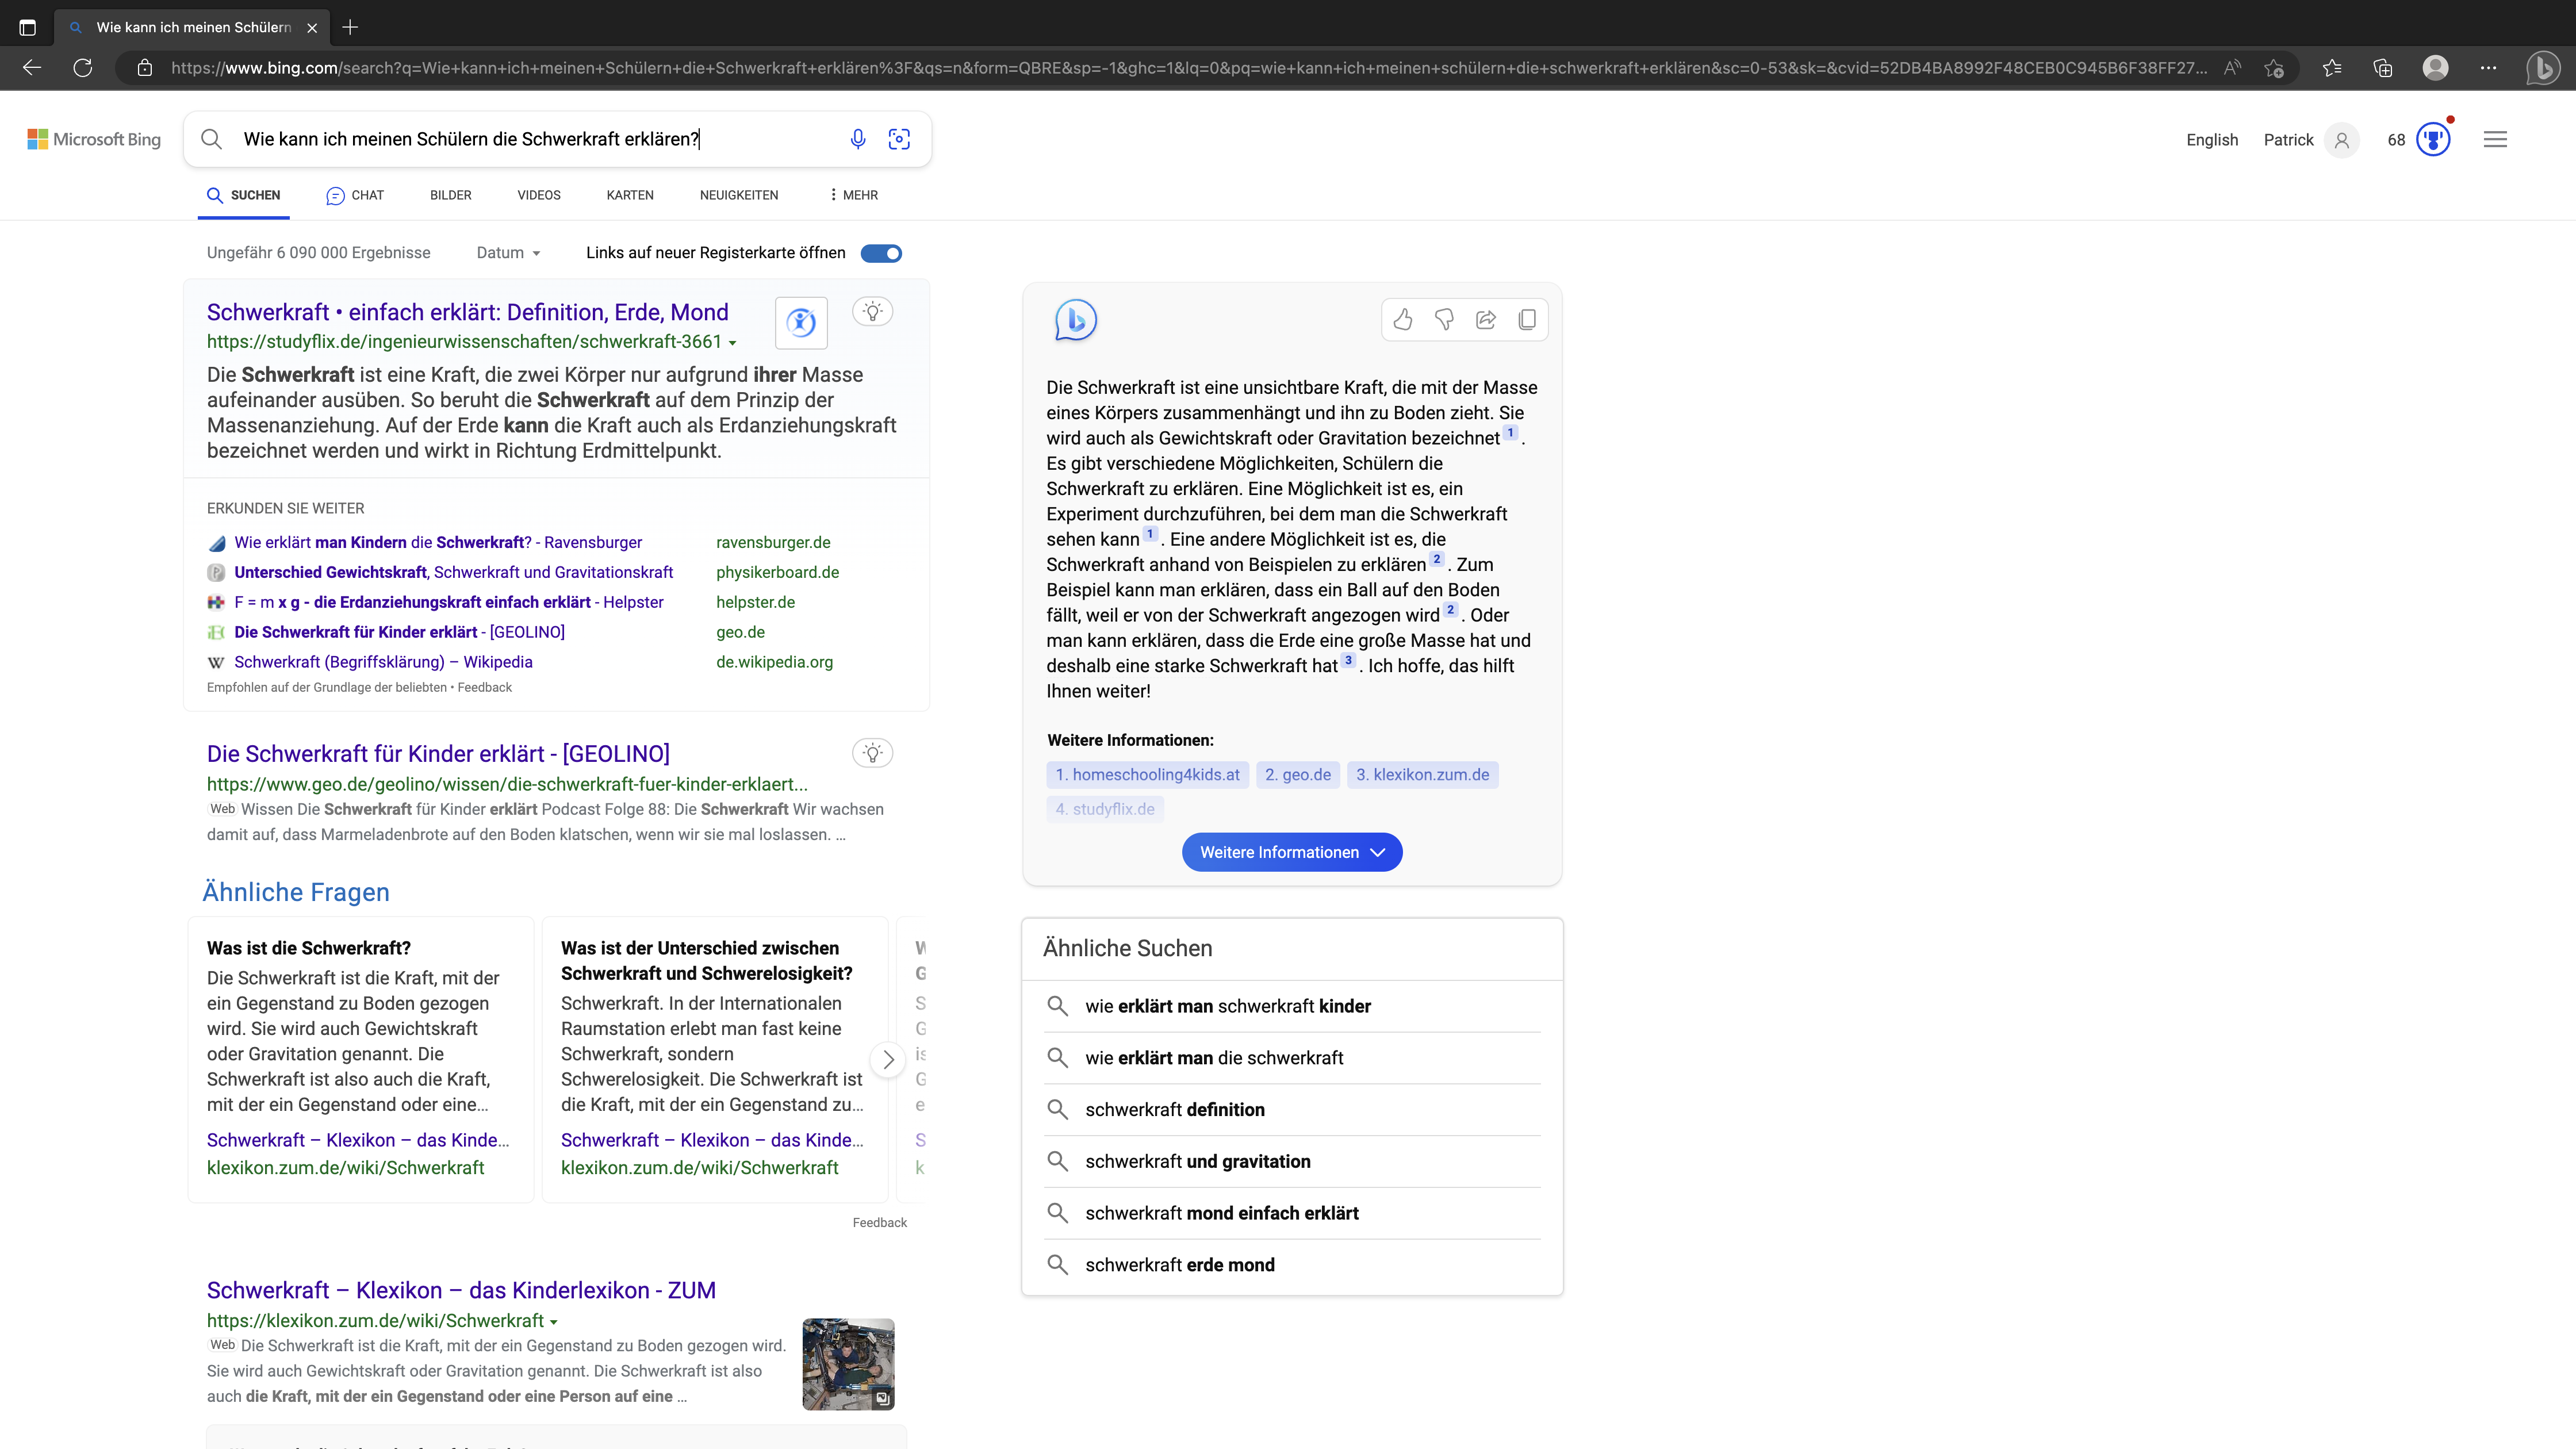The height and width of the screenshot is (1449, 2576).
Task: Open the MEHR menu
Action: (x=853, y=195)
